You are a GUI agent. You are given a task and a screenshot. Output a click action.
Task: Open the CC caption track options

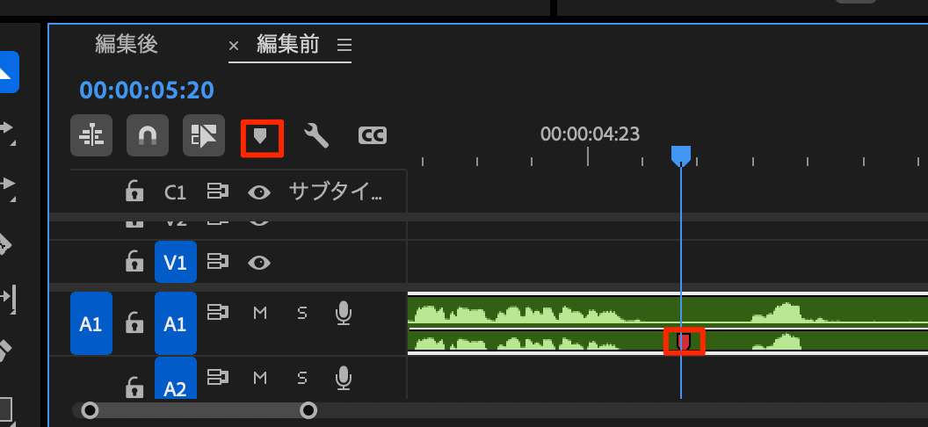point(373,135)
